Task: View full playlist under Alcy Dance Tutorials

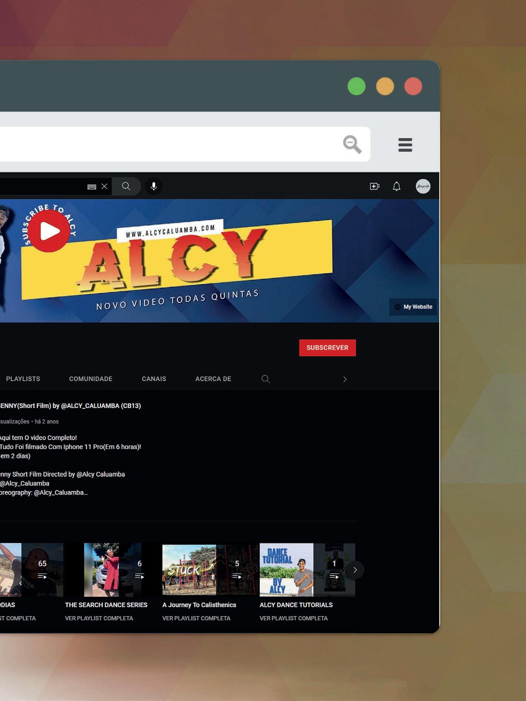Action: click(x=293, y=618)
